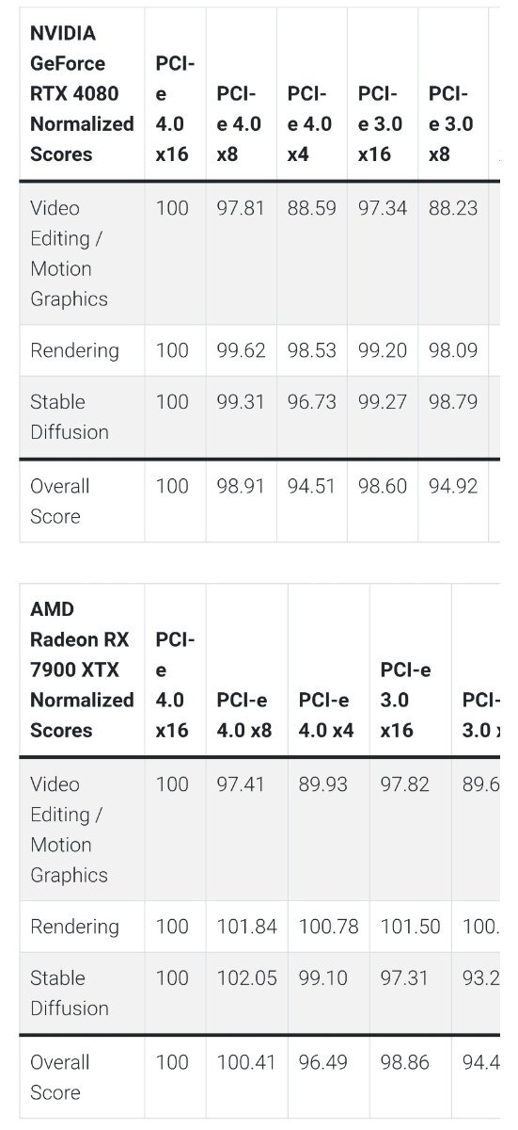The image size is (518, 1130).
Task: Select the PCI-e 3.0 x8 column header in the NVIDIA table
Action: point(448,123)
